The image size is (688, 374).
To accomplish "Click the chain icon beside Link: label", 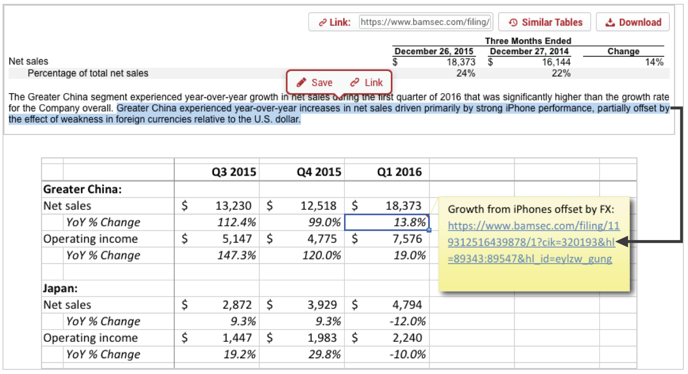I will [x=323, y=22].
